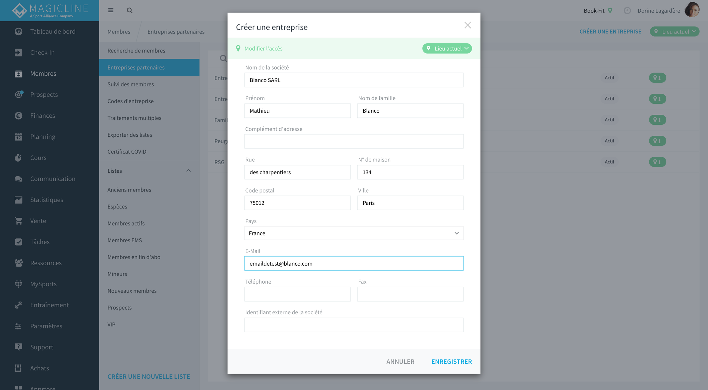Viewport: 708px width, 390px height.
Task: Open the Vente shopping cart icon
Action: 19,221
